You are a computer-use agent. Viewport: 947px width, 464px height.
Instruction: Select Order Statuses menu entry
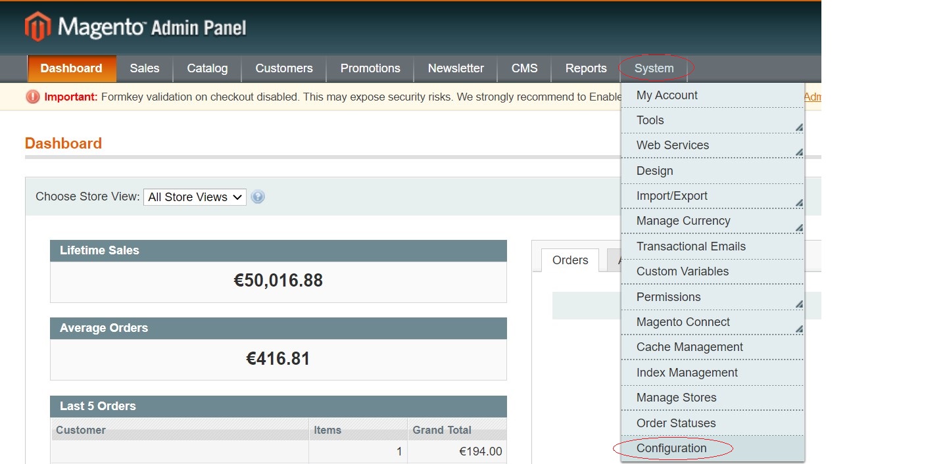(713, 423)
